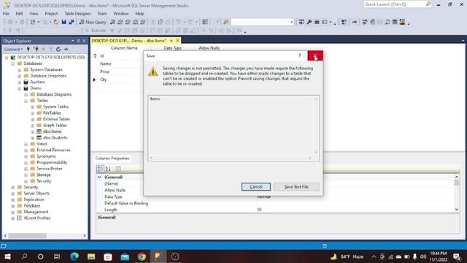Click the Undo toolbar icon
The image size is (467, 263).
coord(178,22)
